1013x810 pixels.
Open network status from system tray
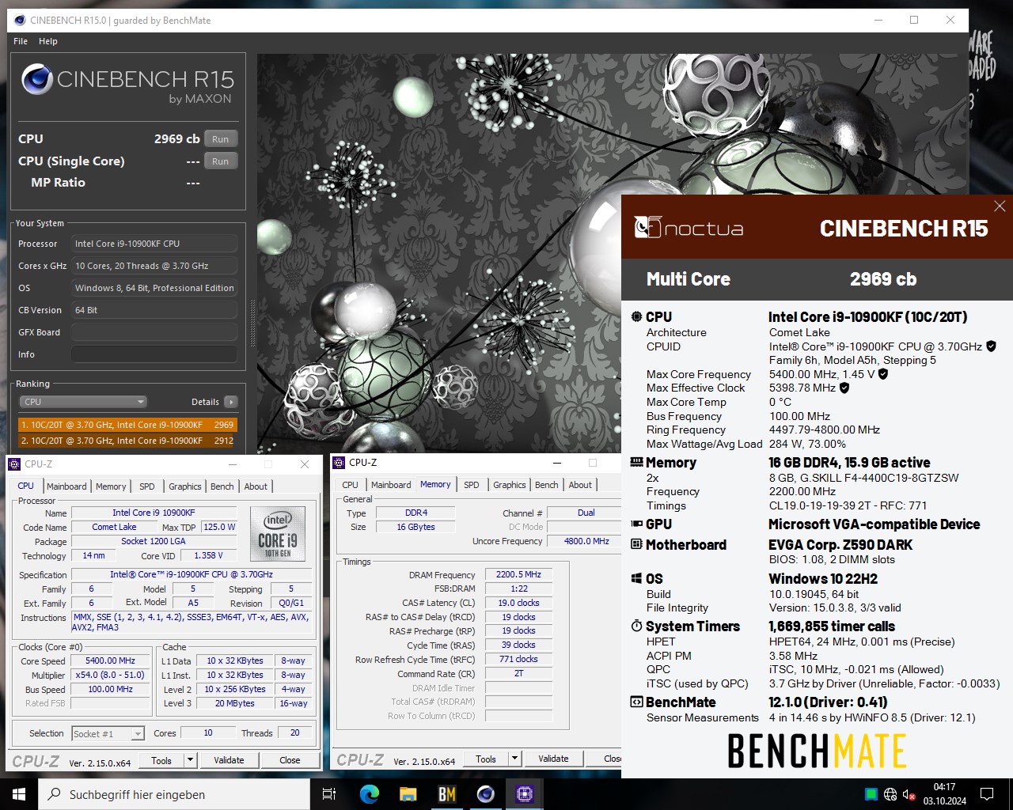[x=890, y=794]
